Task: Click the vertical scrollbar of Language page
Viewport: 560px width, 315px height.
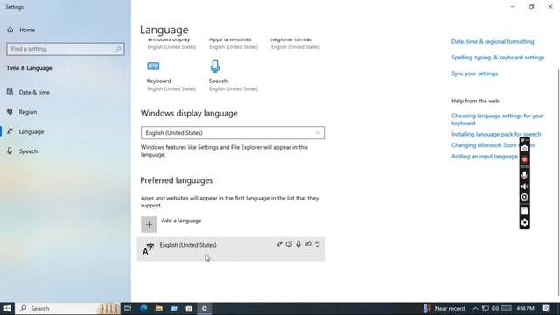Action: point(558,182)
